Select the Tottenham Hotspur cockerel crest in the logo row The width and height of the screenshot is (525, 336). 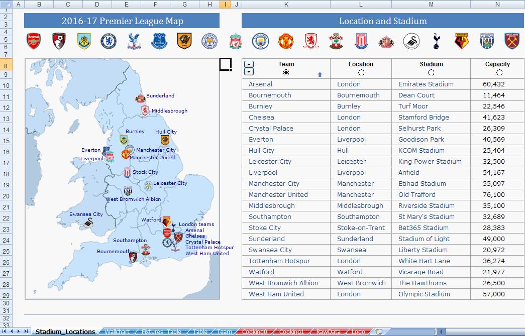click(x=436, y=41)
